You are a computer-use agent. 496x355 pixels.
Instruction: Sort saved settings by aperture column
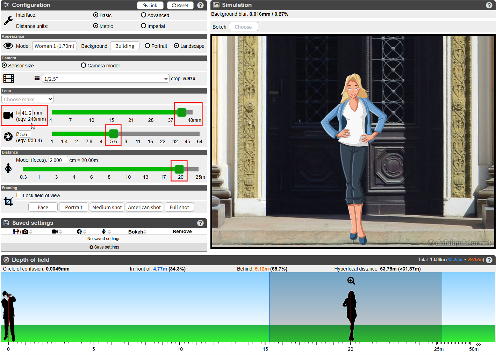(x=81, y=232)
